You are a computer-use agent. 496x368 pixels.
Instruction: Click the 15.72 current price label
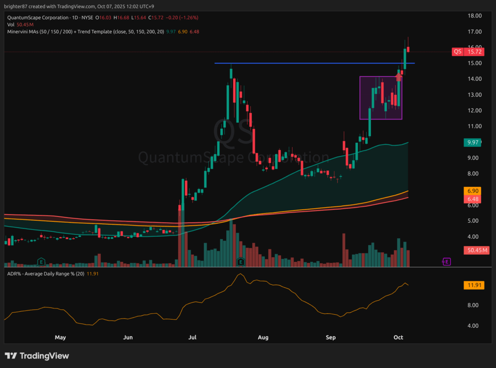[477, 51]
